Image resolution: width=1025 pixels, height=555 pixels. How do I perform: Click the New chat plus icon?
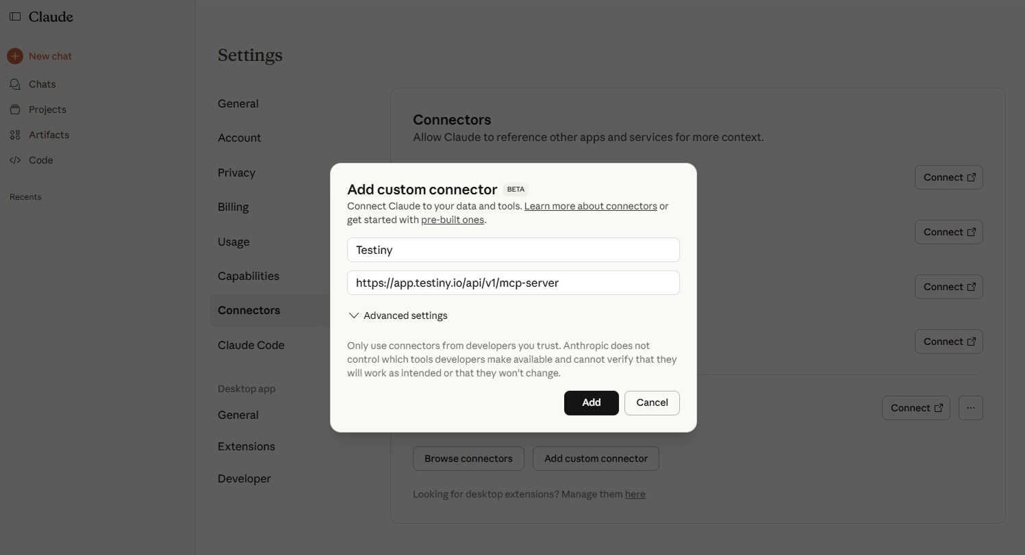(x=15, y=56)
